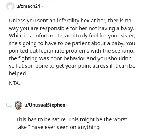This screenshot has width=147, height=140.
Task: Select the "NTA." verdict line
Action: [14, 83]
